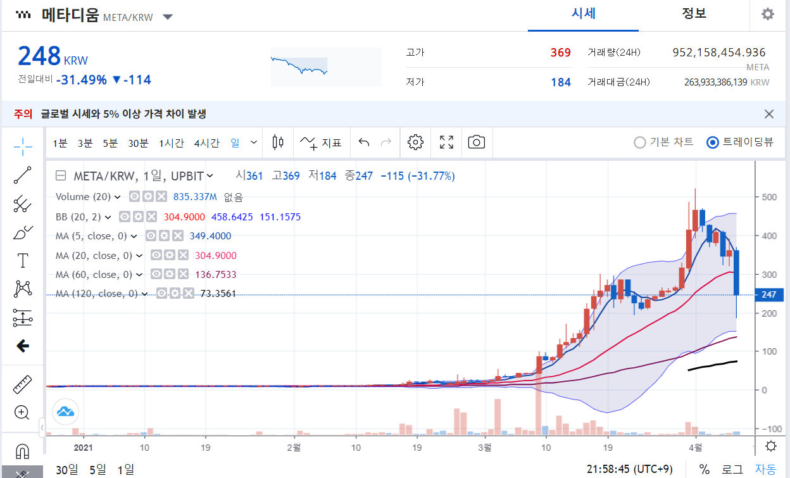Select the text annotation tool

point(23,260)
